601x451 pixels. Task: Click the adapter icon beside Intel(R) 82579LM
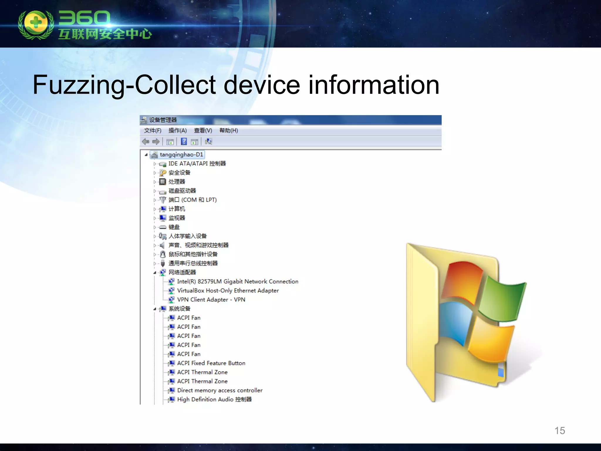coord(171,282)
